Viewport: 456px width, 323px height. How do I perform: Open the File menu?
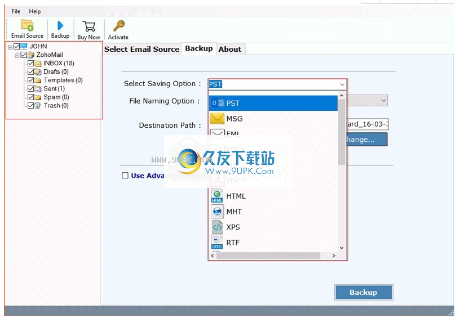tap(16, 11)
